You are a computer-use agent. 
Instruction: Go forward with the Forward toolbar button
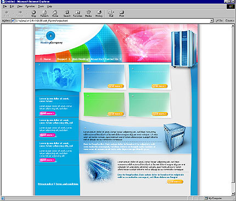click(20, 14)
